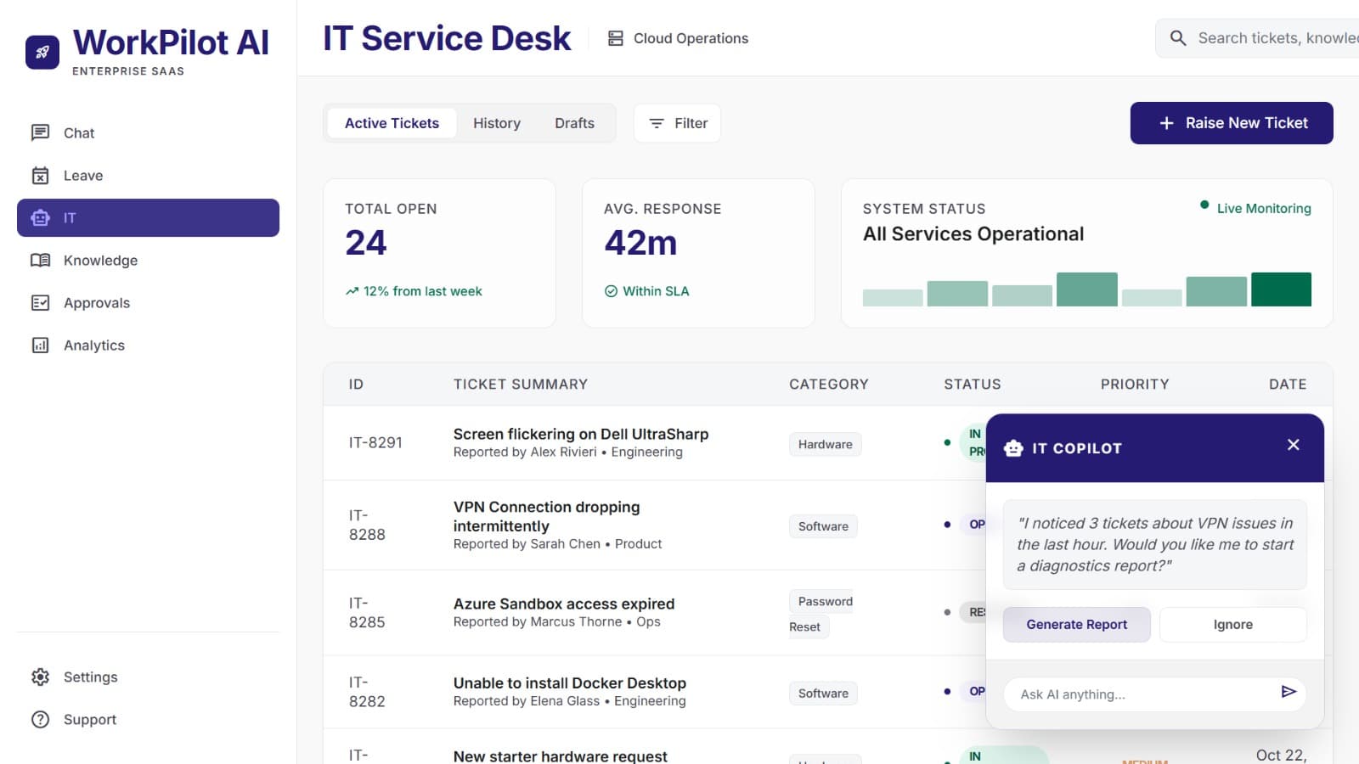Click the IT-8285 ticket ID
The height and width of the screenshot is (764, 1359).
367,612
